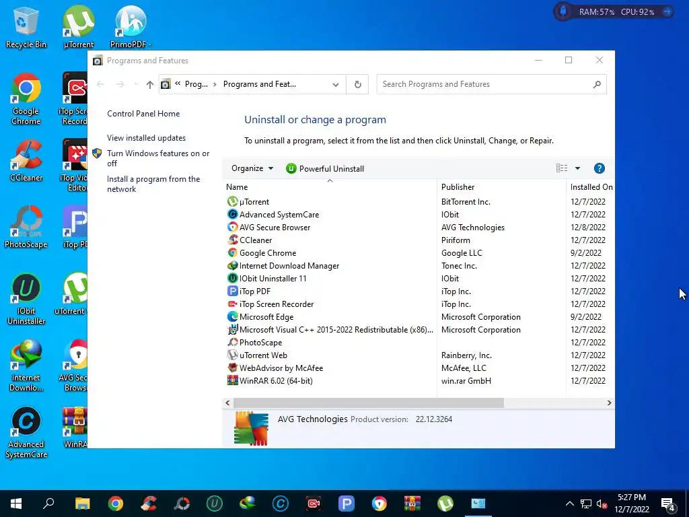Screen dimensions: 689x517
Task: Select WinRAR 6.02 icon in program list
Action: pos(232,381)
